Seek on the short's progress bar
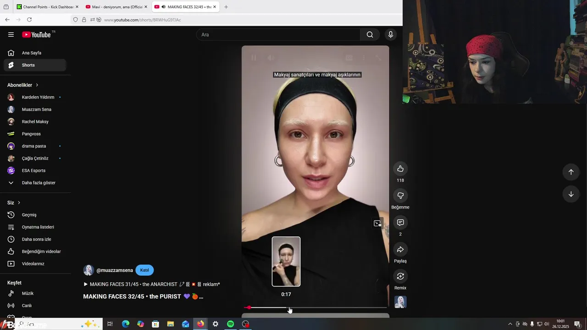Viewport: 587px width, 330px height. 316,308
